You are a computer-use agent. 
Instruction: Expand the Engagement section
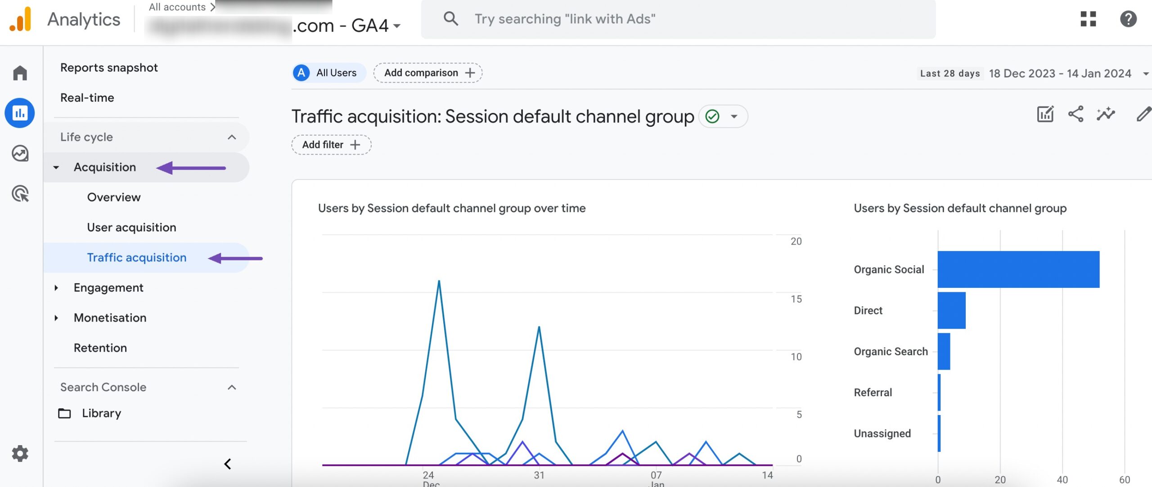pos(56,288)
